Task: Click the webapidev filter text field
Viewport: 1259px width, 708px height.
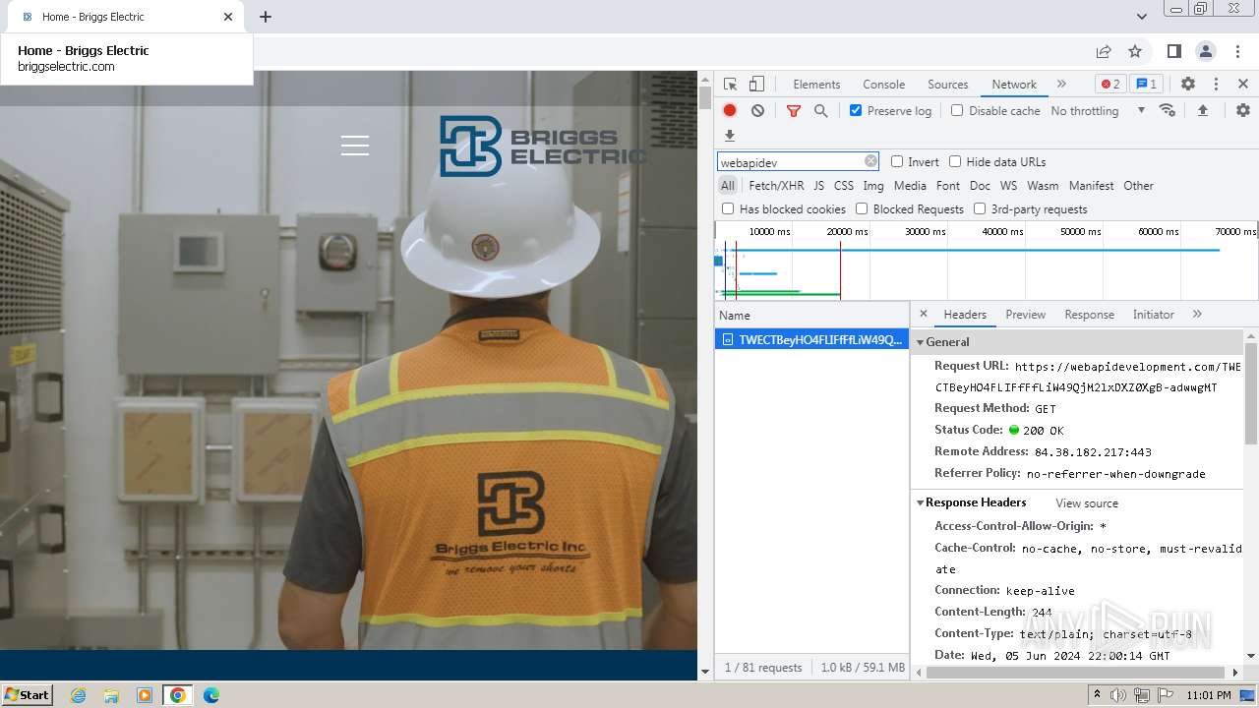Action: click(790, 162)
